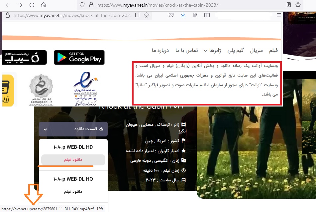Save page to Pocket icon

pyautogui.click(x=171, y=15)
